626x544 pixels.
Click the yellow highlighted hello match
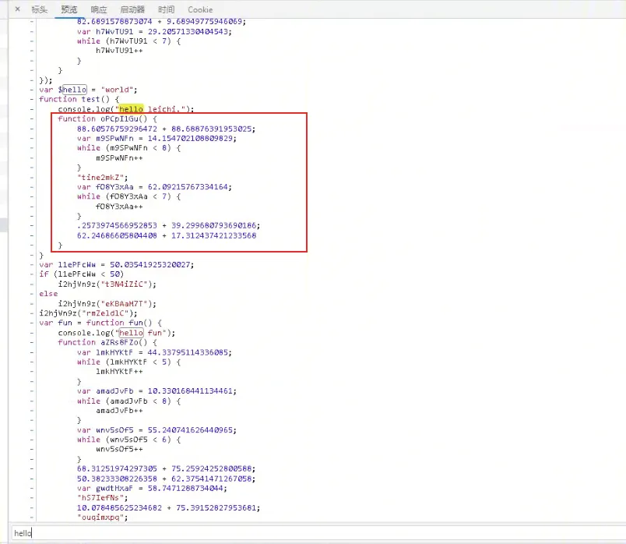[130, 109]
